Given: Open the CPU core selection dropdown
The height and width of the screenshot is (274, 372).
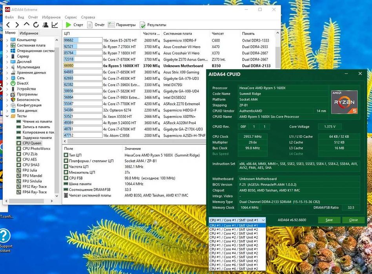Looking at the screenshot, I should (237, 220).
